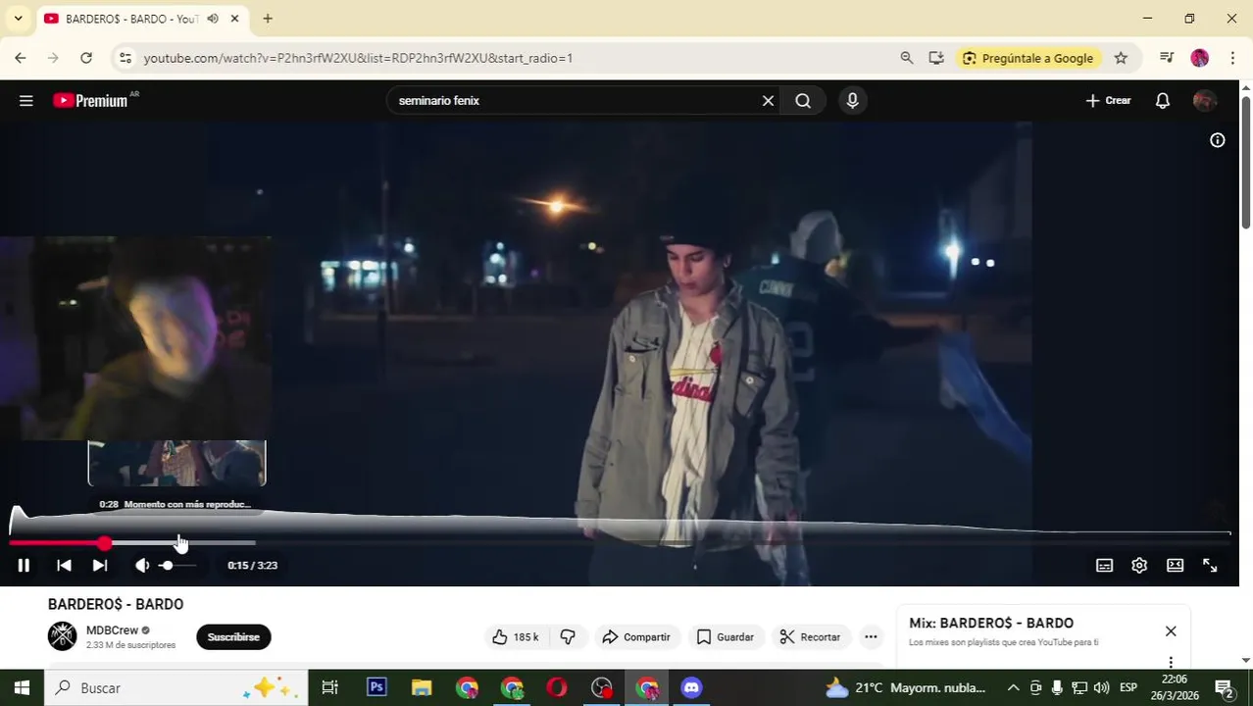Bookmark this page with star
Image resolution: width=1253 pixels, height=706 pixels.
click(x=1121, y=58)
